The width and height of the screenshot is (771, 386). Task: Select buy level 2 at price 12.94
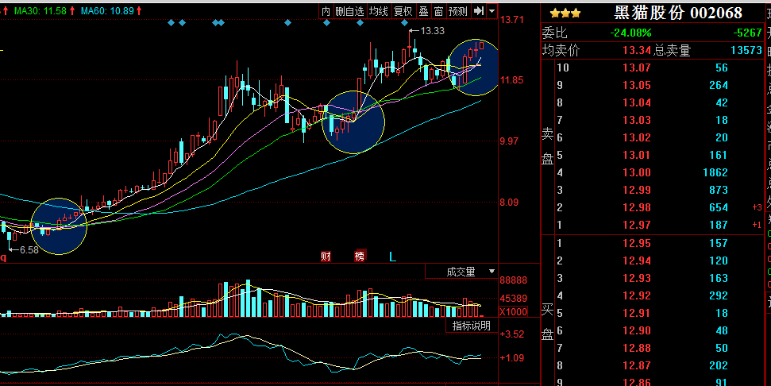(652, 261)
